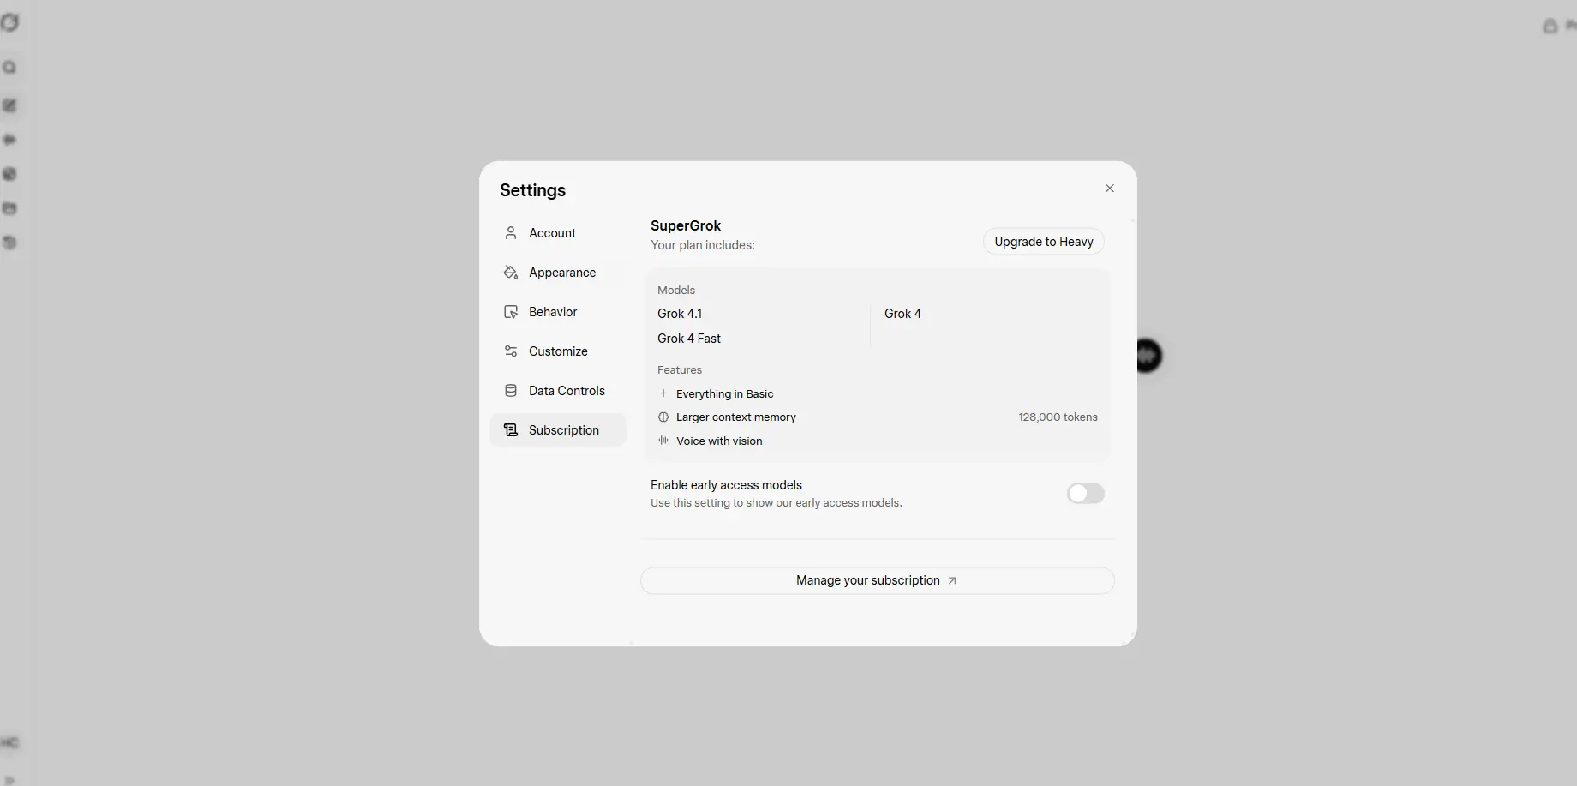Close the Settings dialog with X

[1110, 189]
